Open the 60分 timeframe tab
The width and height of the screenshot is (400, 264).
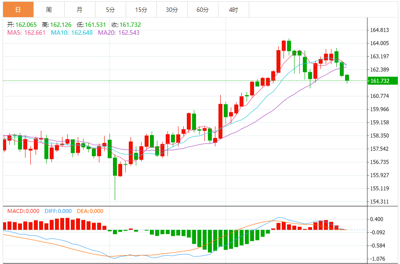203,10
